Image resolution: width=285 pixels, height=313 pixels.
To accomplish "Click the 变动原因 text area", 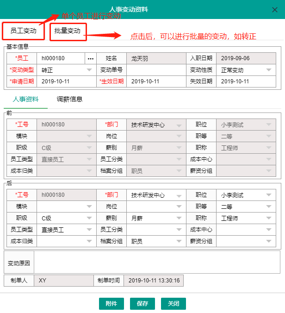I will pyautogui.click(x=157, y=263).
